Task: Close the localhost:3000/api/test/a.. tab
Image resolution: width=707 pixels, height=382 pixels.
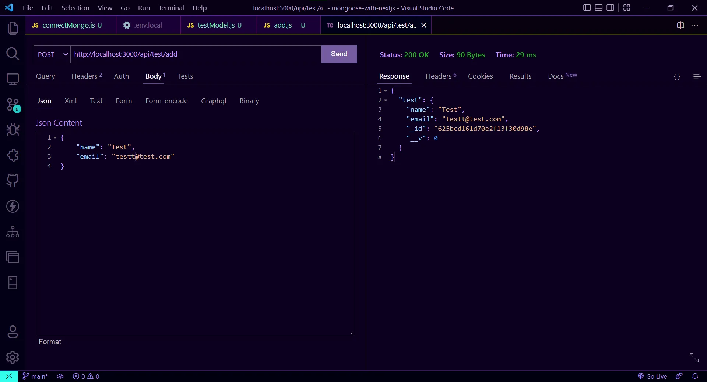Action: 424,25
